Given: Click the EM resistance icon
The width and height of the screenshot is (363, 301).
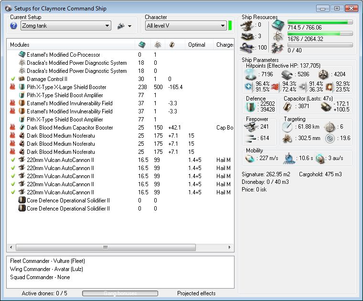Looking at the screenshot, I should (x=249, y=87).
